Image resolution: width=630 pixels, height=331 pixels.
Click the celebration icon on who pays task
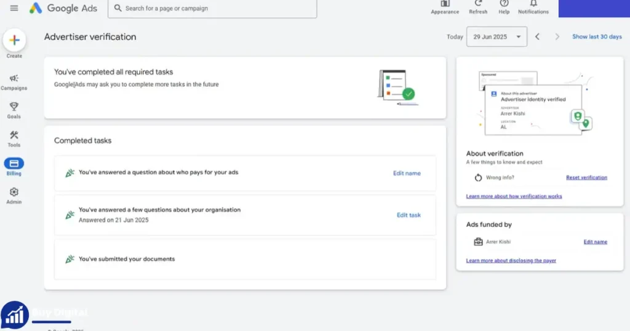pyautogui.click(x=70, y=173)
